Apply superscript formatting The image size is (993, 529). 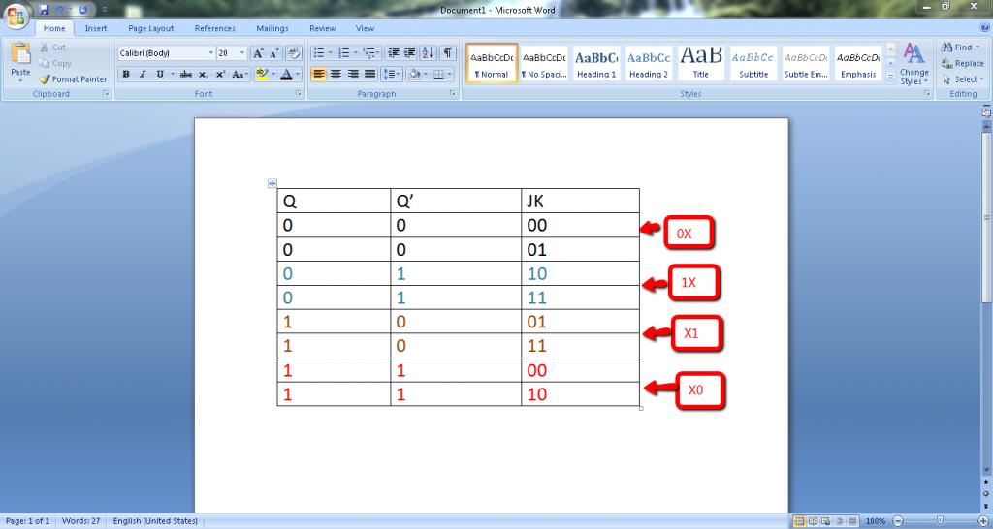pos(220,75)
